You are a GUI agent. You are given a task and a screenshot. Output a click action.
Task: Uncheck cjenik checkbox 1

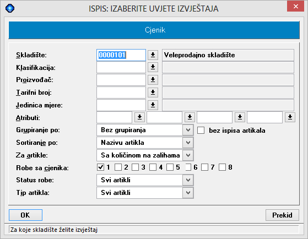(101, 167)
